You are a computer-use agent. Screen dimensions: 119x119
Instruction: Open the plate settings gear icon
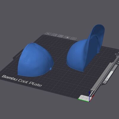point(73,38)
